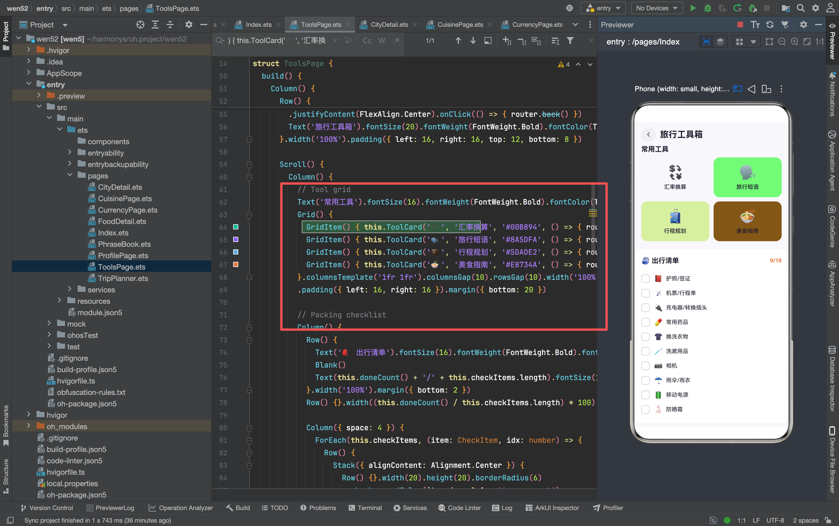The width and height of the screenshot is (839, 526).
Task: Open three-dot more menu above phone preview
Action: 781,89
